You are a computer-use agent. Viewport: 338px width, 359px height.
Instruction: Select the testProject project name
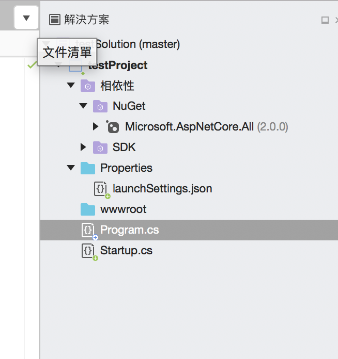pos(118,66)
